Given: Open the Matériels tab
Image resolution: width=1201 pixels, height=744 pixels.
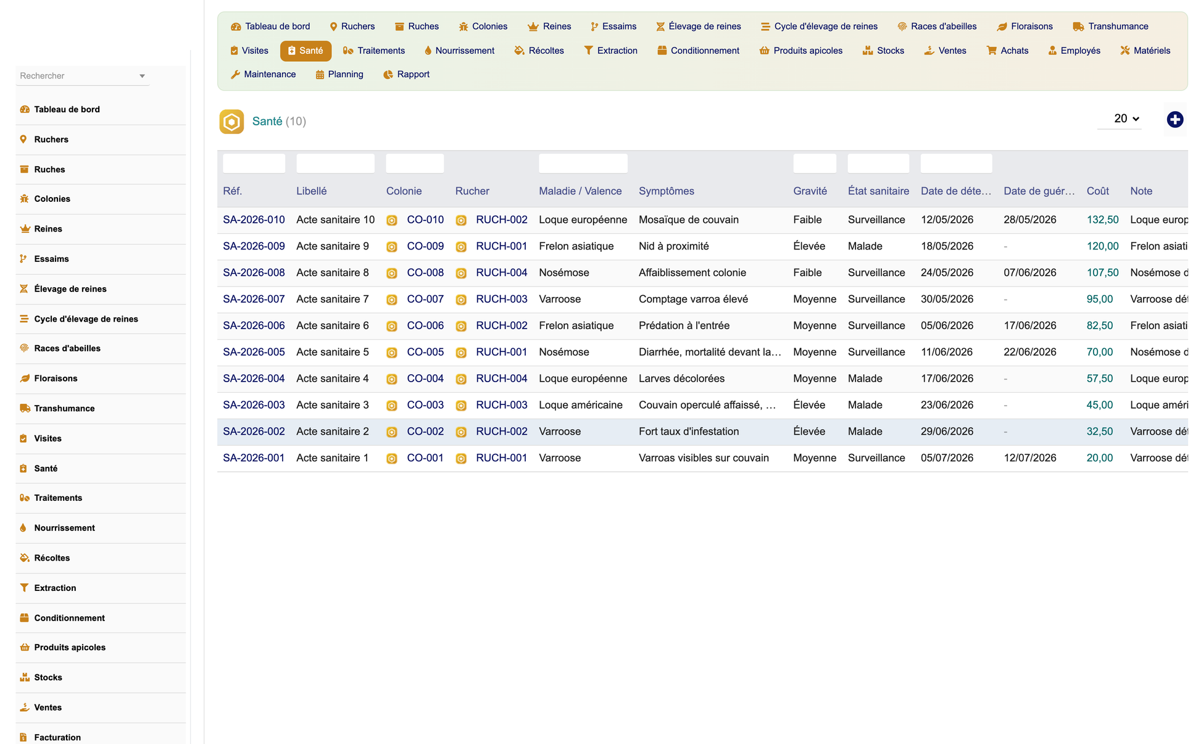Looking at the screenshot, I should [x=1145, y=51].
